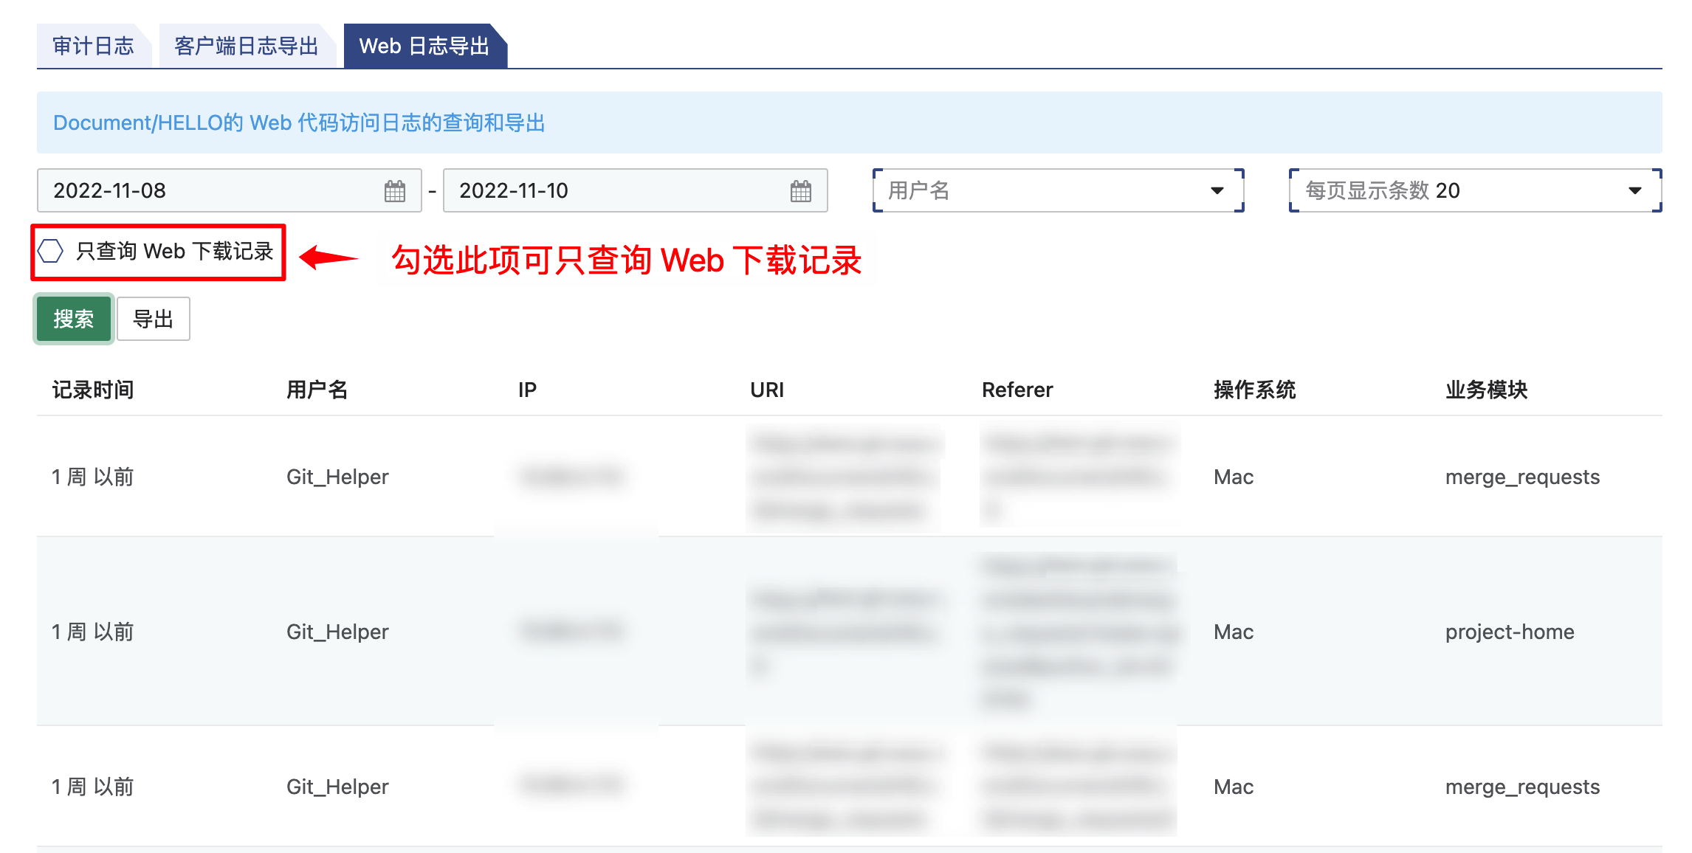Open start date calendar picker icon
Viewport: 1692px width, 853px height.
395,191
